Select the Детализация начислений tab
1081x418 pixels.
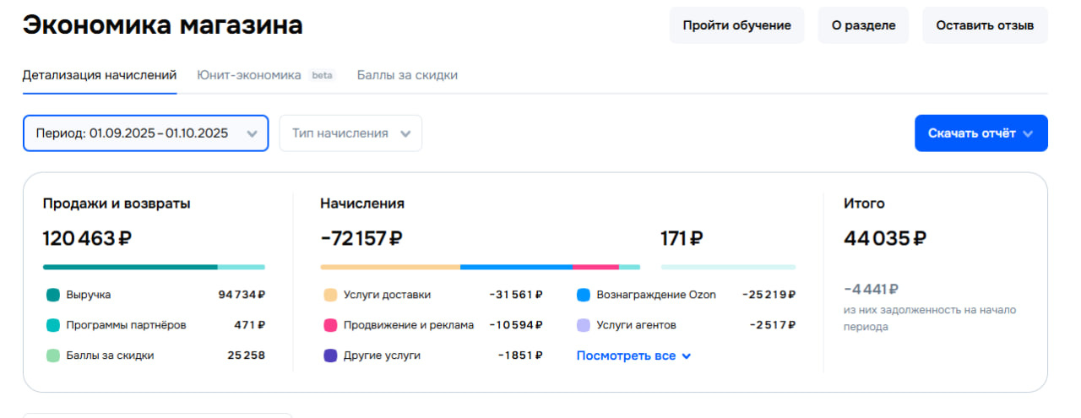coord(99,75)
